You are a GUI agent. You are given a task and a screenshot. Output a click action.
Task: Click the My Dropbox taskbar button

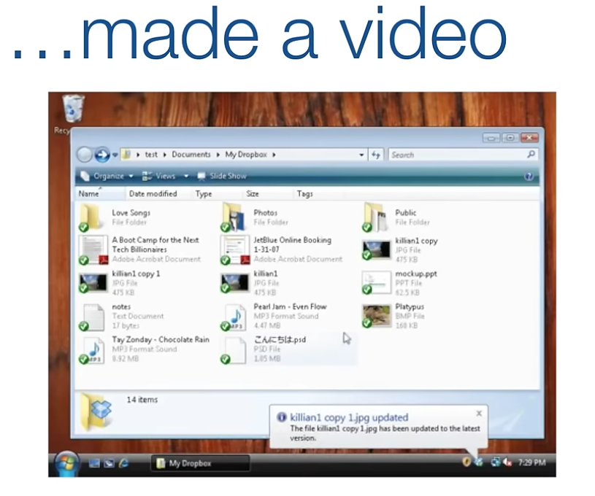(200, 463)
